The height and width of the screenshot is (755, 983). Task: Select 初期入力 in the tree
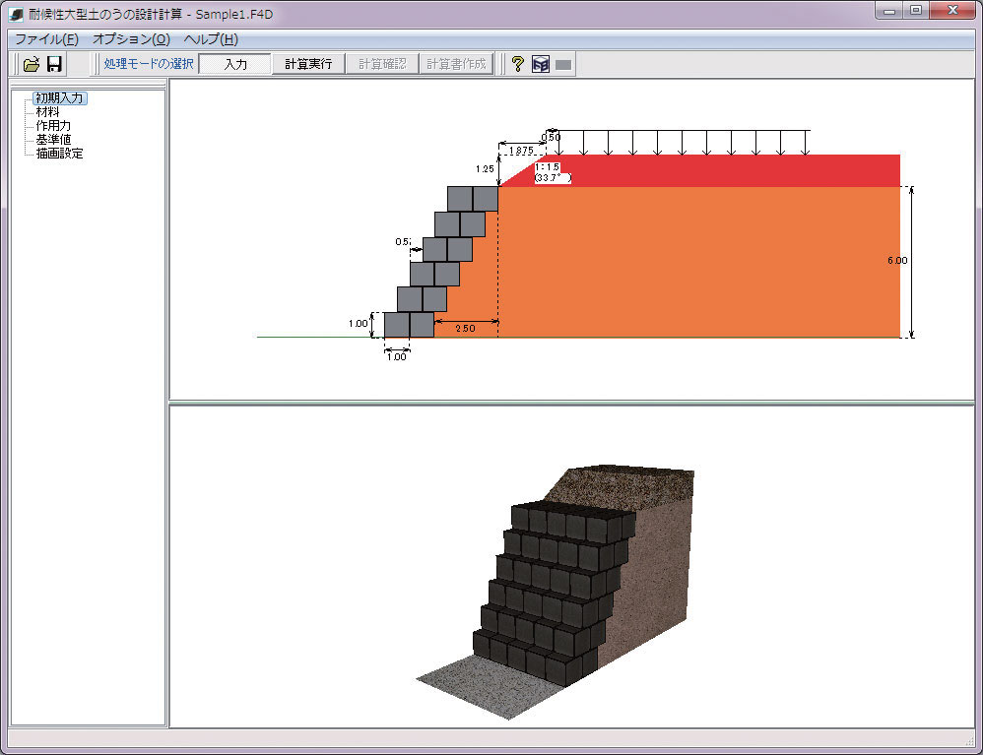coord(60,97)
